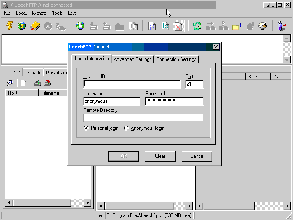Switch to the Advanced Settings tab
This screenshot has width=293, height=220.
tap(132, 59)
